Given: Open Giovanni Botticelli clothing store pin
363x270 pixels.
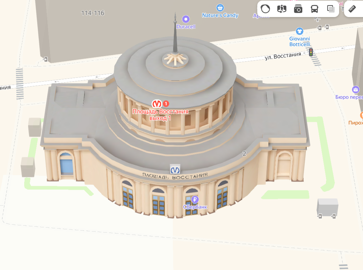Looking at the screenshot, I should [x=299, y=31].
